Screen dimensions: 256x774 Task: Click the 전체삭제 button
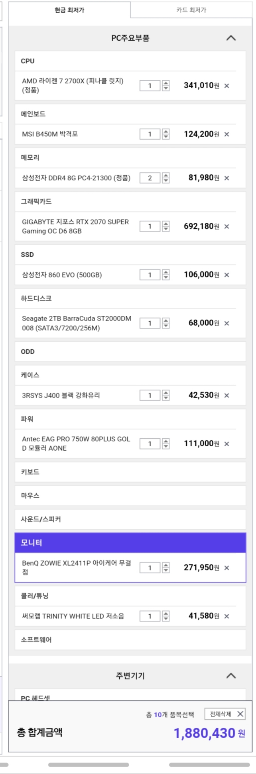[x=225, y=714]
